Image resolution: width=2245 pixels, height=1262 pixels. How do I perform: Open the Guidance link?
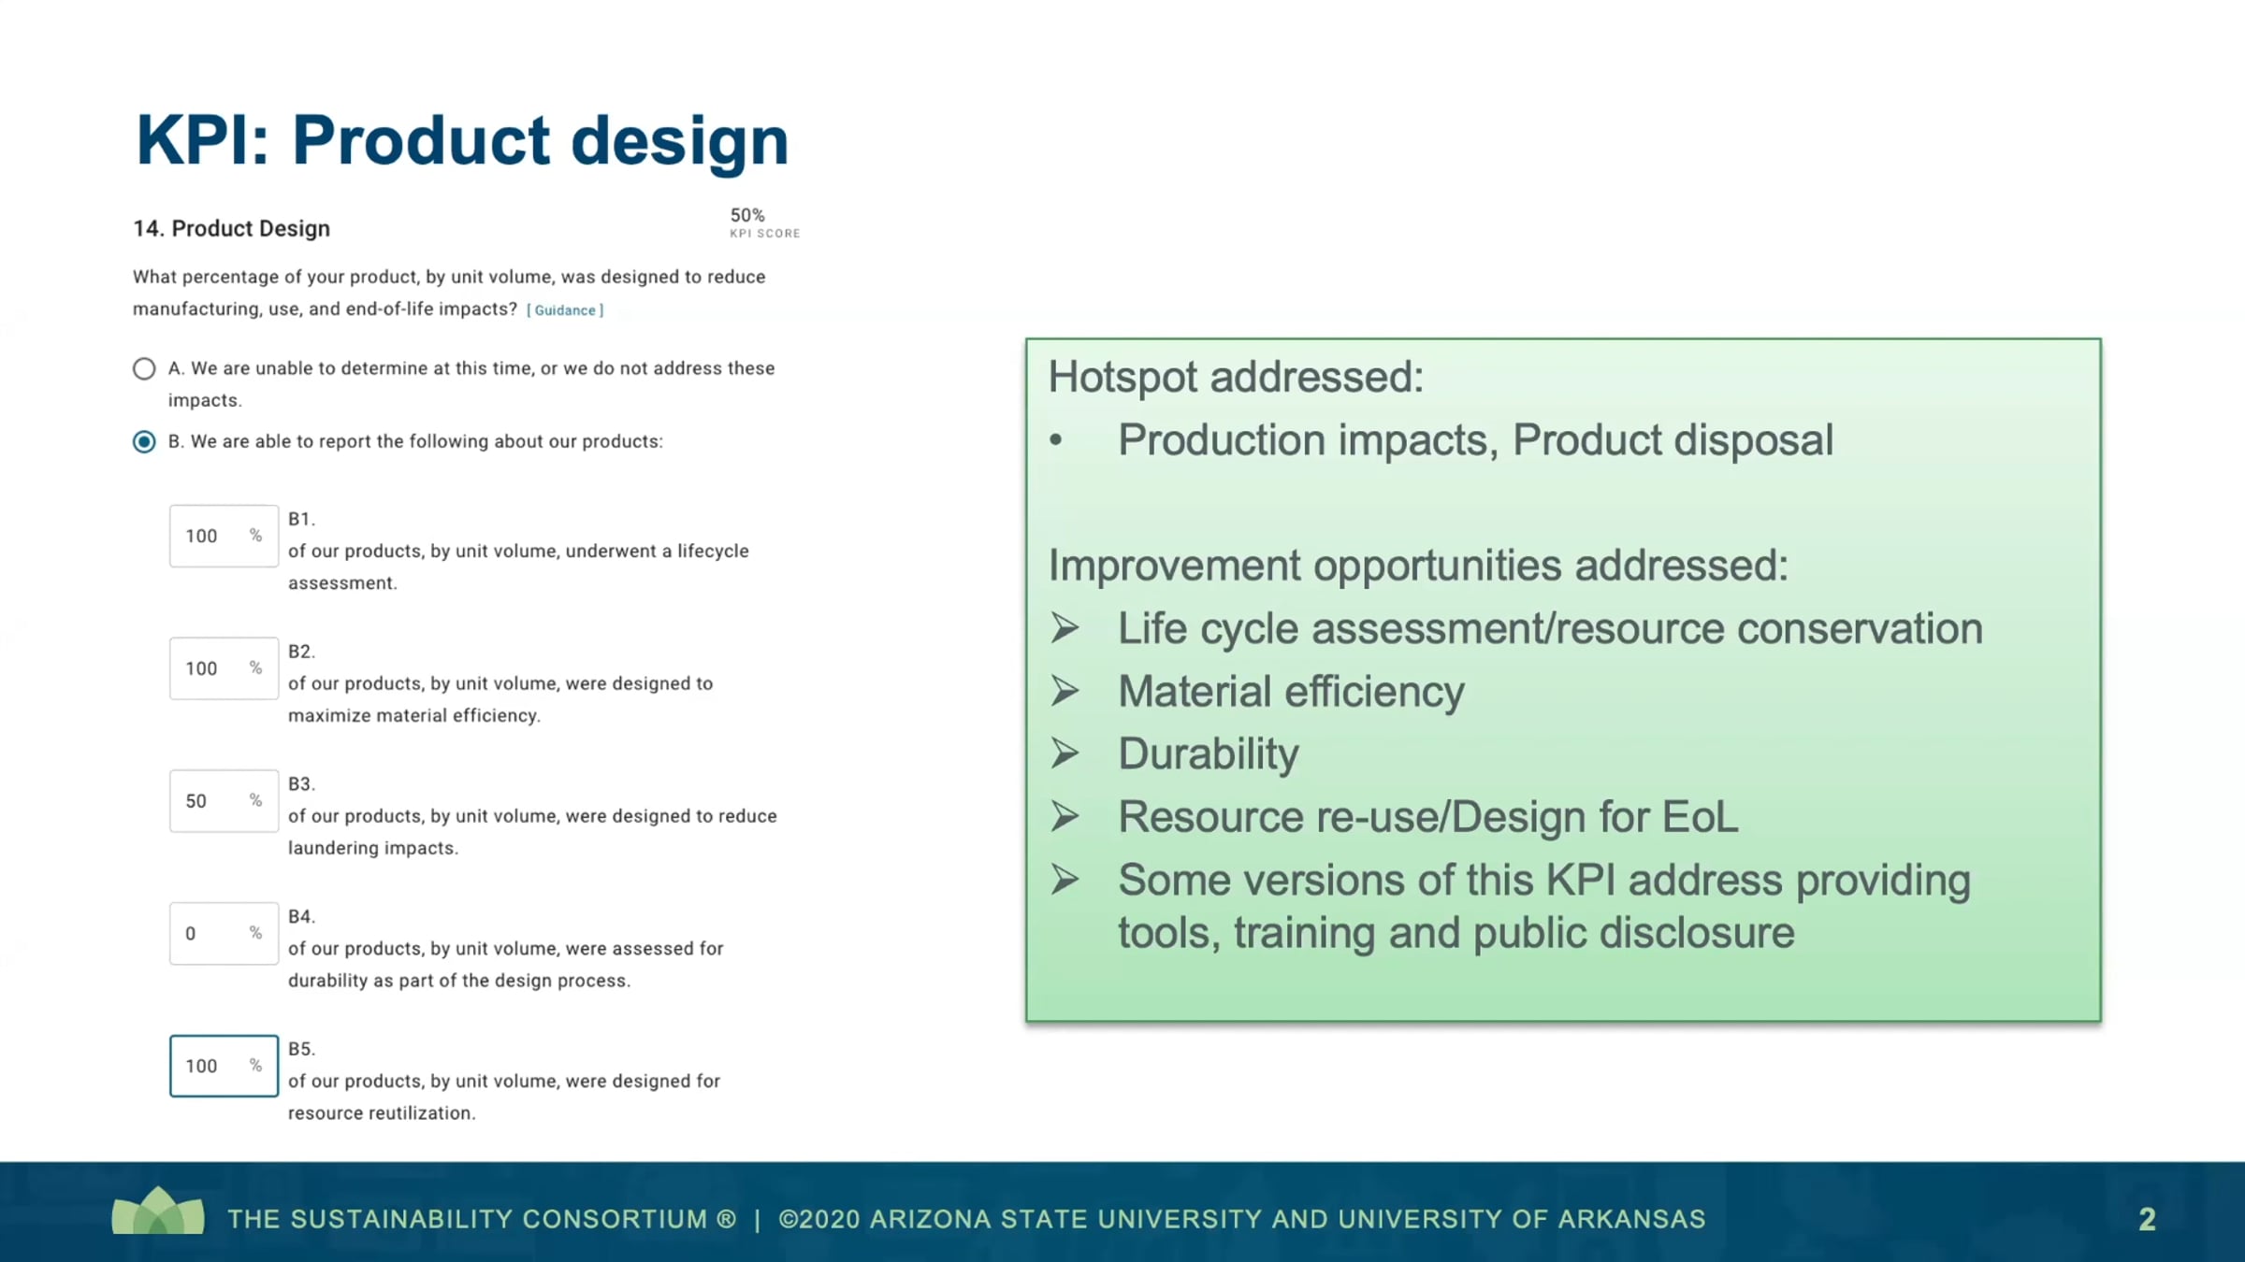point(565,310)
